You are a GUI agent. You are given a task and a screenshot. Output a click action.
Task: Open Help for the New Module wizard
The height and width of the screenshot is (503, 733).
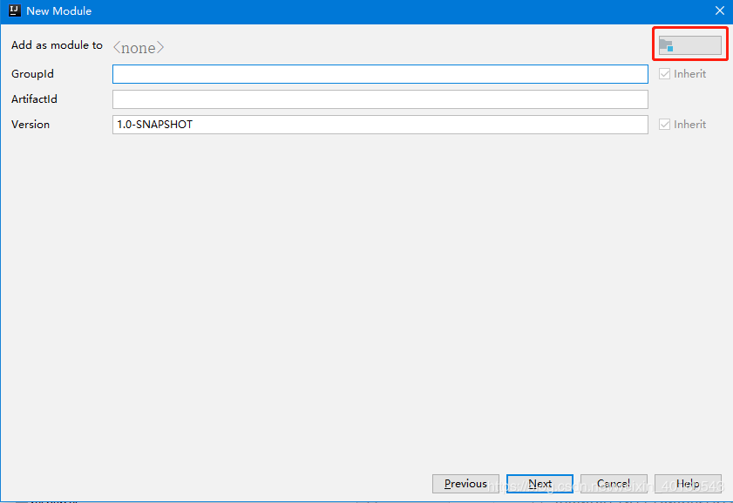tap(689, 483)
